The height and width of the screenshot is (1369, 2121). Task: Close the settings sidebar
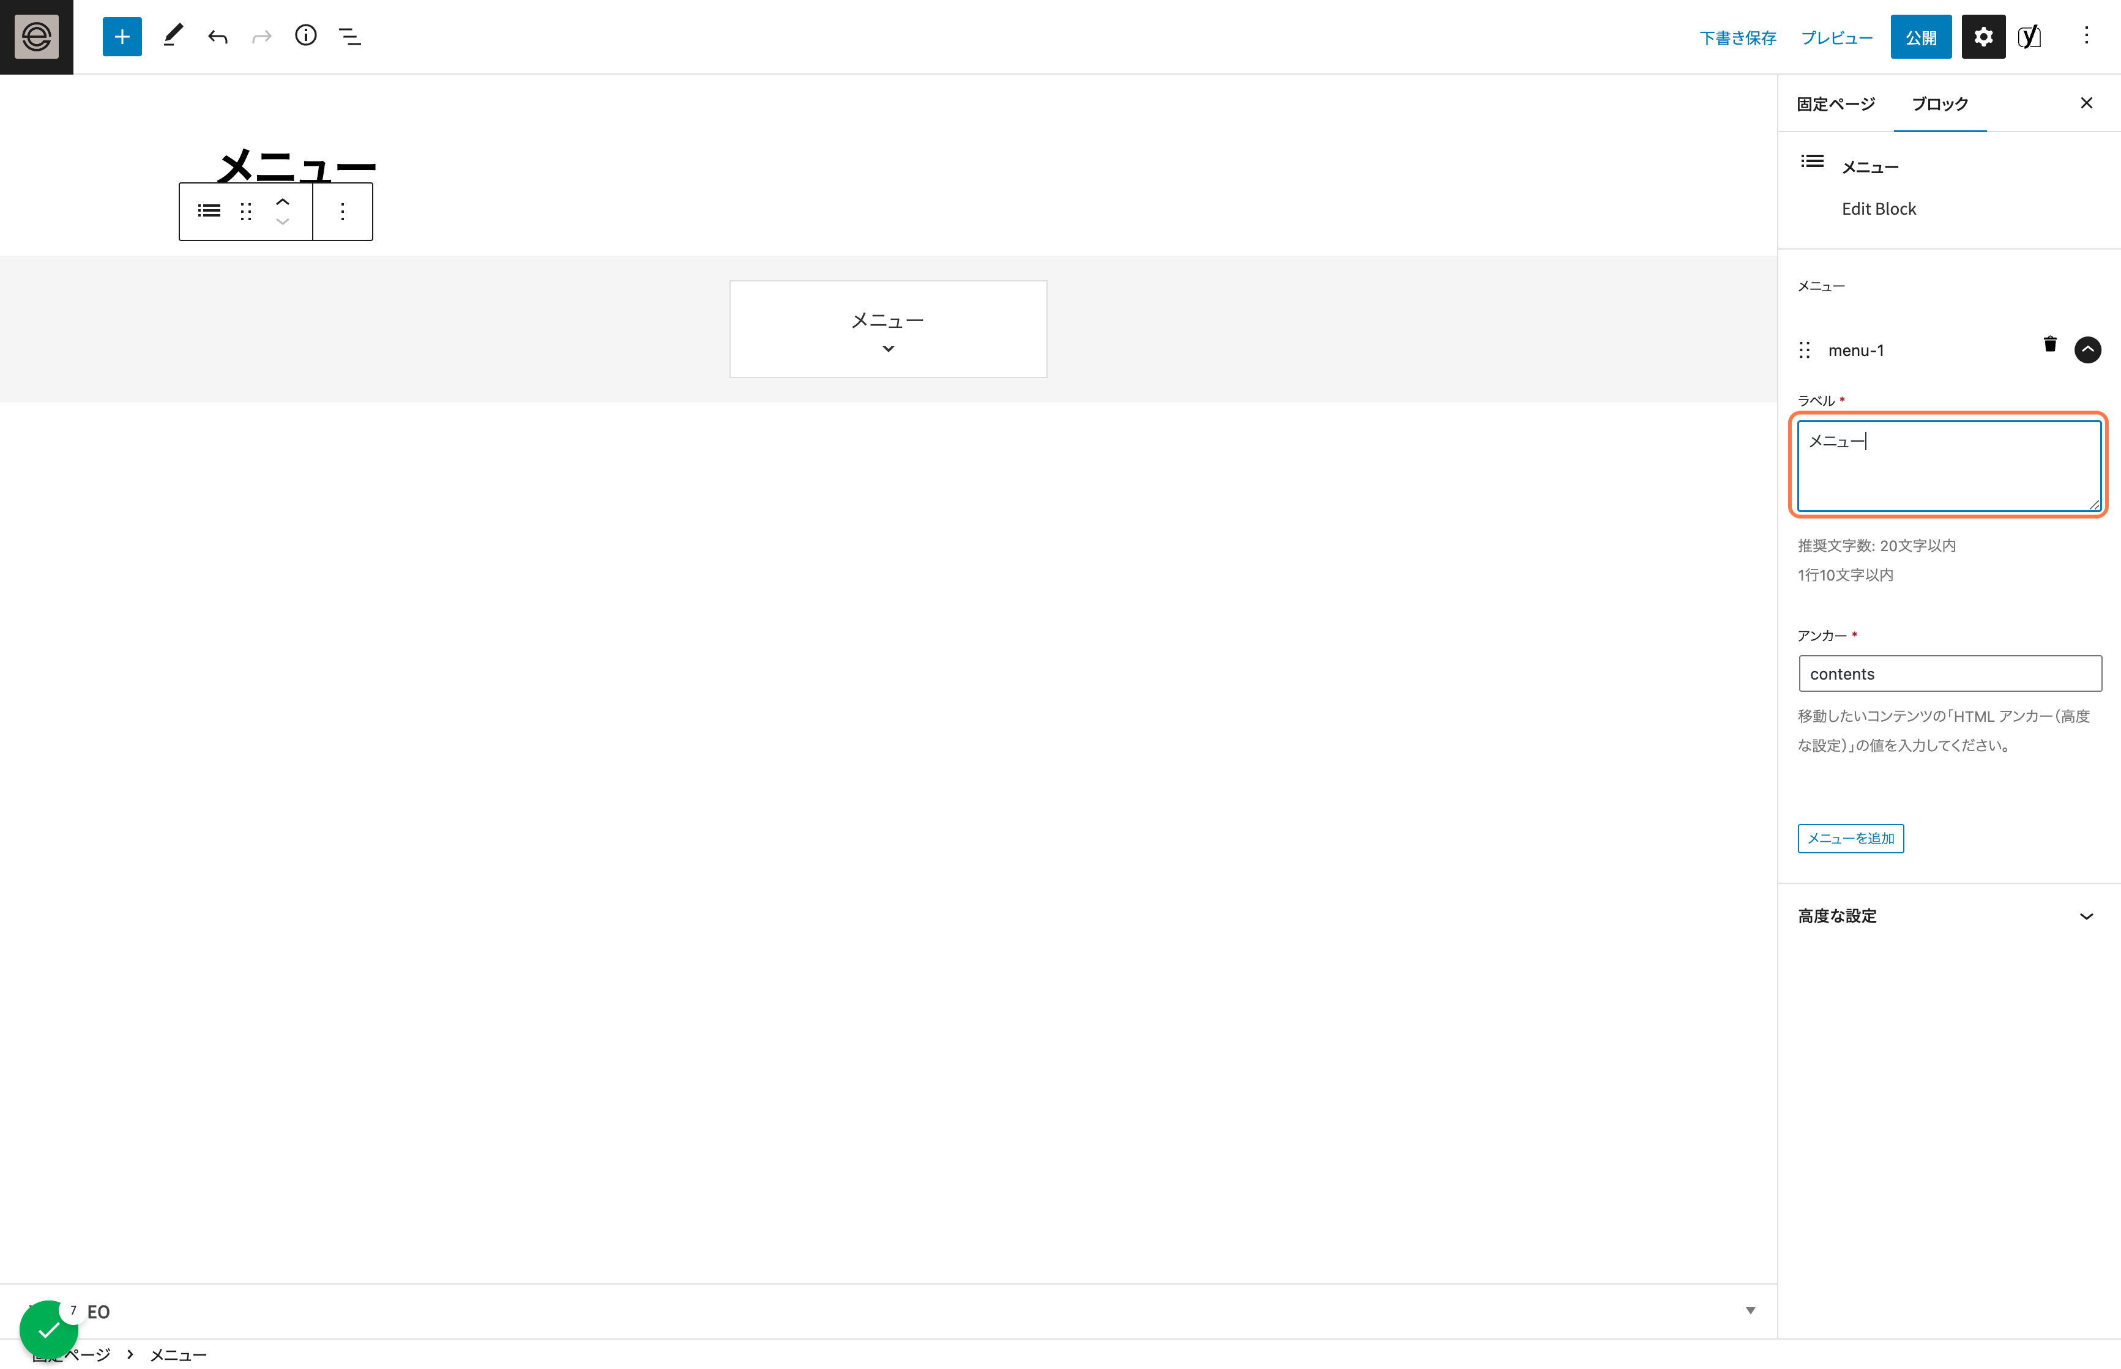coord(2086,103)
